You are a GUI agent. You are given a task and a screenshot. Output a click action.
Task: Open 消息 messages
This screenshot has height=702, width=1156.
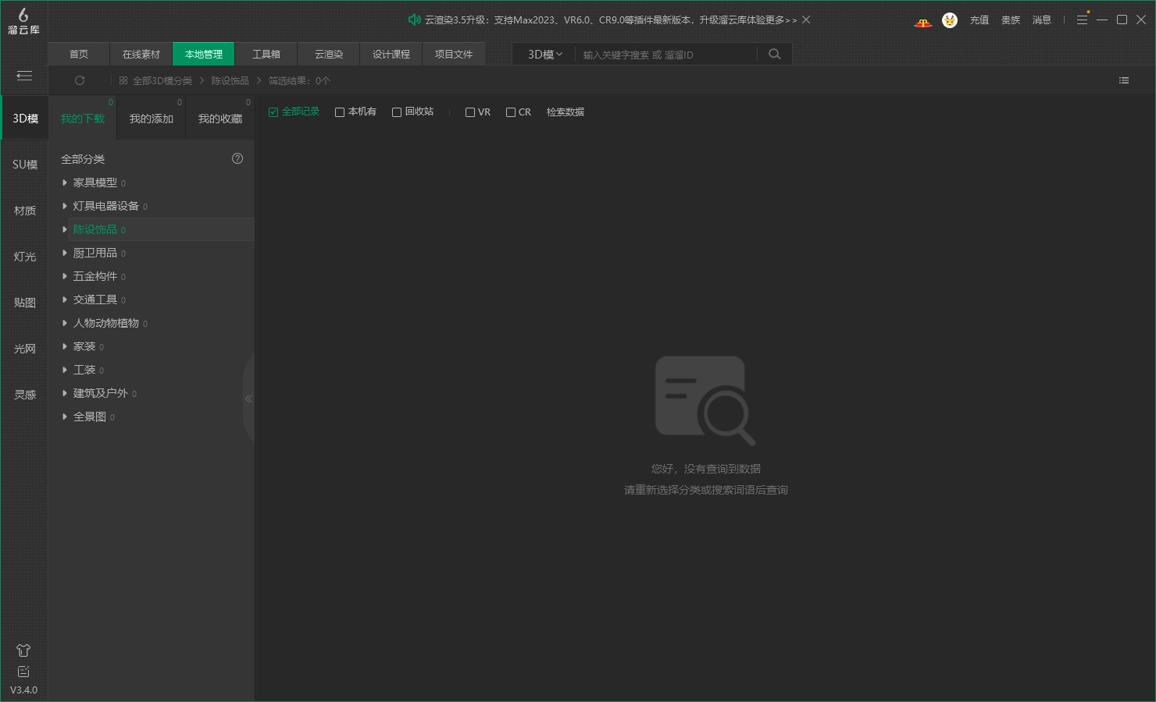click(x=1042, y=20)
